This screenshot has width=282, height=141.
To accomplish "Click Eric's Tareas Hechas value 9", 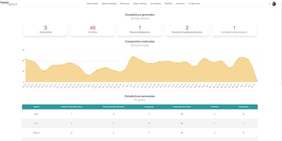I will click(114, 123).
